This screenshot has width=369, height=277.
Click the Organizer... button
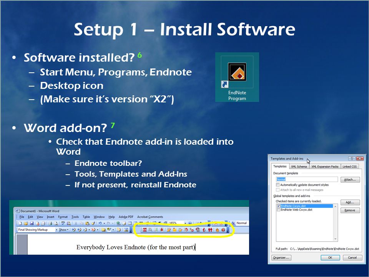[x=281, y=258]
